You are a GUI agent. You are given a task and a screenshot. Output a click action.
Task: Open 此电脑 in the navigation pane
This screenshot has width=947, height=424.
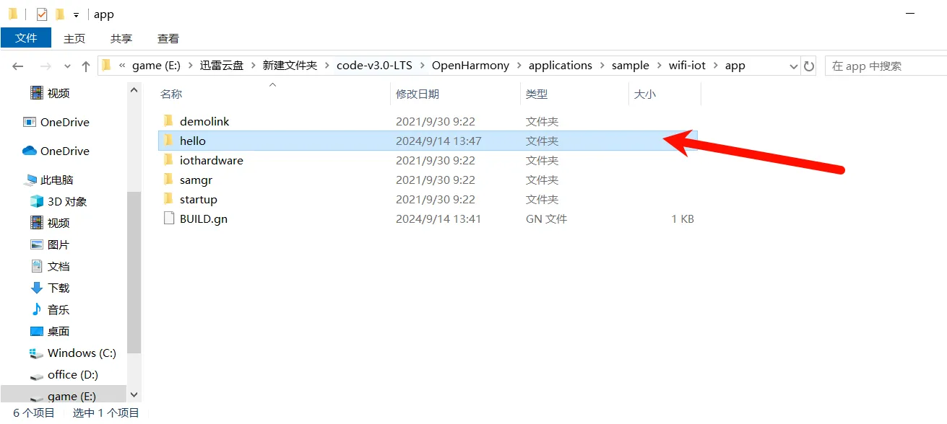pos(56,180)
